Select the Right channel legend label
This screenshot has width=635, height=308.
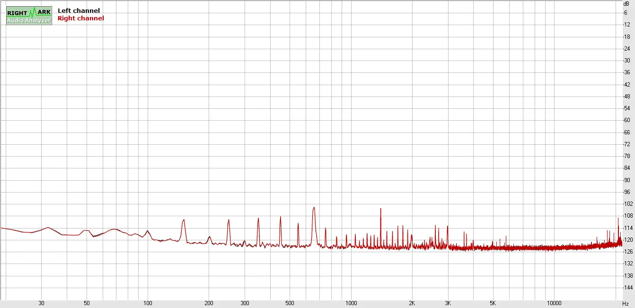coord(80,18)
